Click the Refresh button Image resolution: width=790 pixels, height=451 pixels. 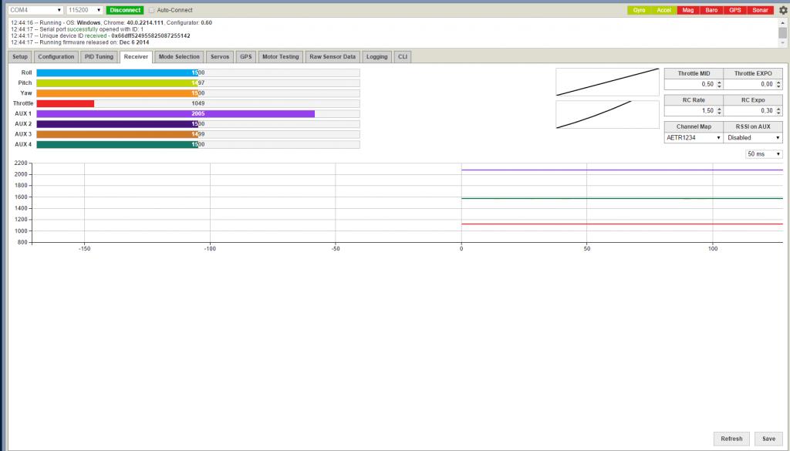pyautogui.click(x=731, y=439)
